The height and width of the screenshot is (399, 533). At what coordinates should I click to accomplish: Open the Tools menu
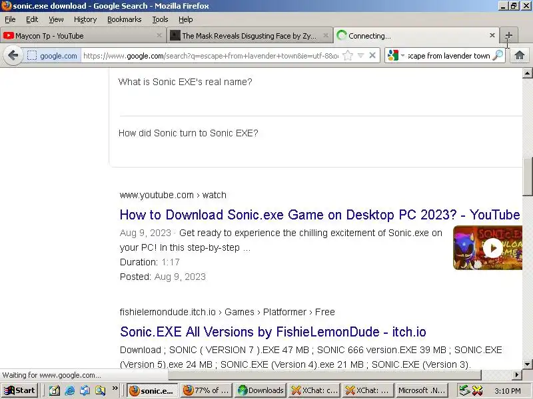(x=160, y=20)
